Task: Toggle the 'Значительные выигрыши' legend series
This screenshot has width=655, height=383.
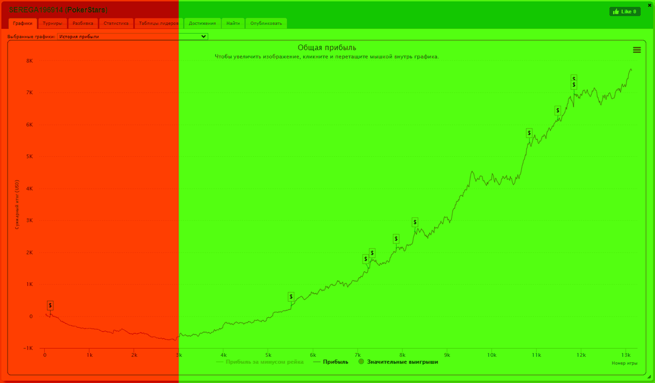Action: click(x=398, y=361)
